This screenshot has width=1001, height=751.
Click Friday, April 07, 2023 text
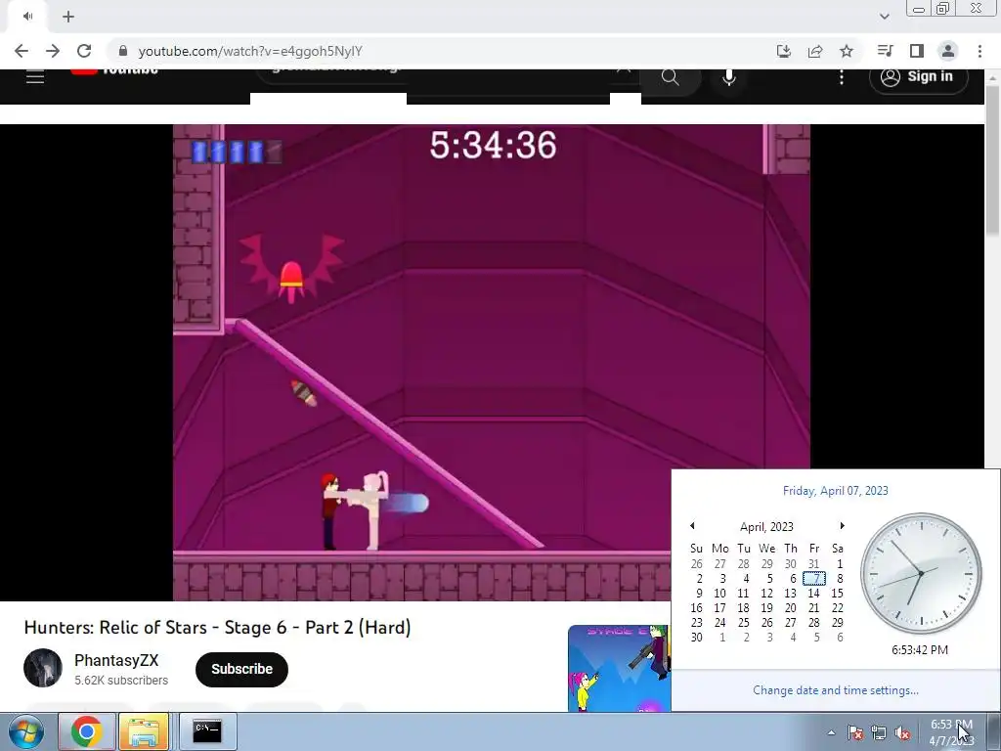[x=836, y=491]
